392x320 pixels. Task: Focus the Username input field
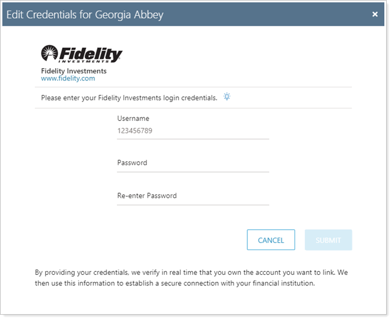coord(193,131)
